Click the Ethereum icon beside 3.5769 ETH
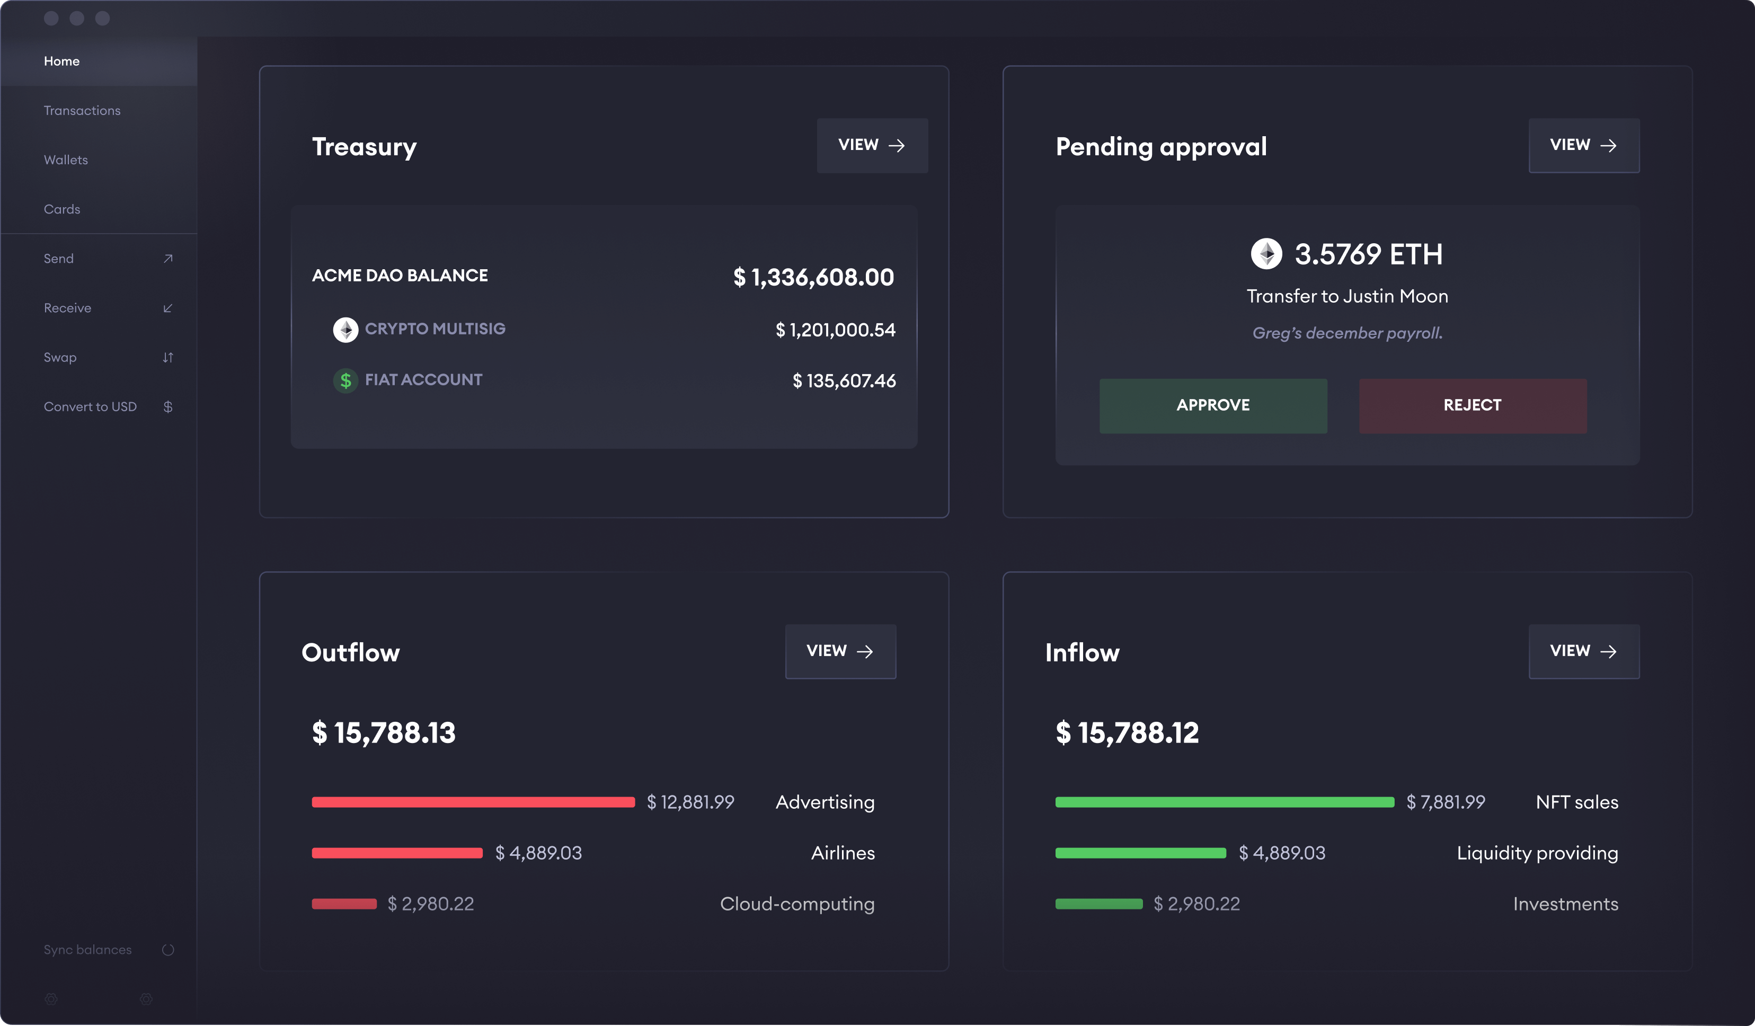The width and height of the screenshot is (1755, 1026). pos(1266,254)
